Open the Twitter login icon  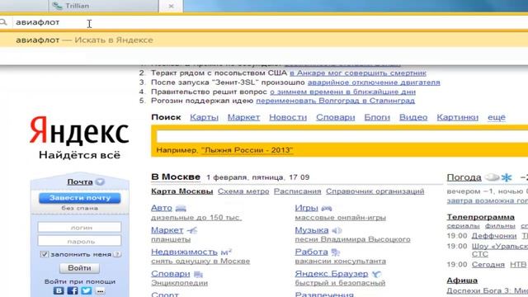tap(86, 290)
